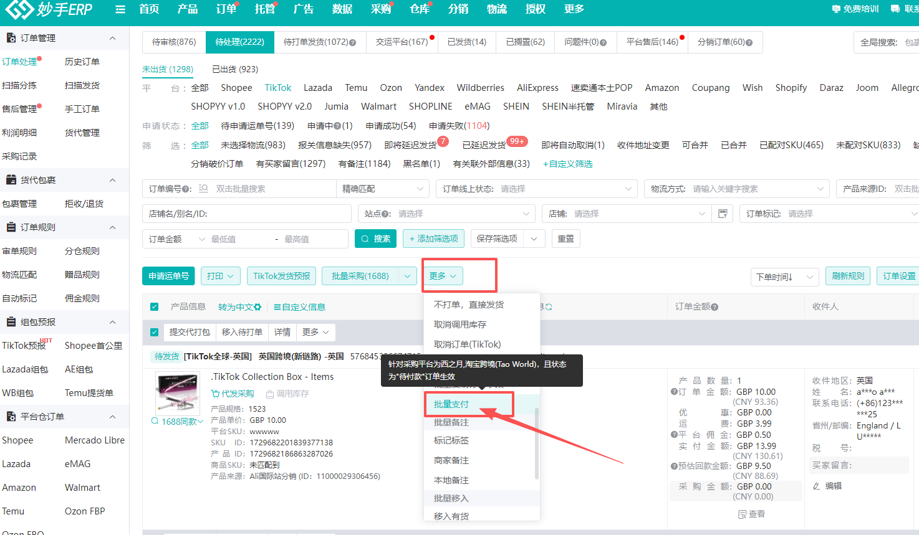
Task: Click the 组包预报 sidebar section icon
Action: tap(11, 322)
